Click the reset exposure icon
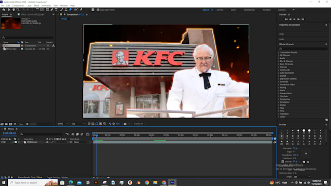 (113, 124)
